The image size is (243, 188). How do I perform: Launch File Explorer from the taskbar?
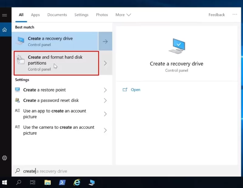[48, 183]
